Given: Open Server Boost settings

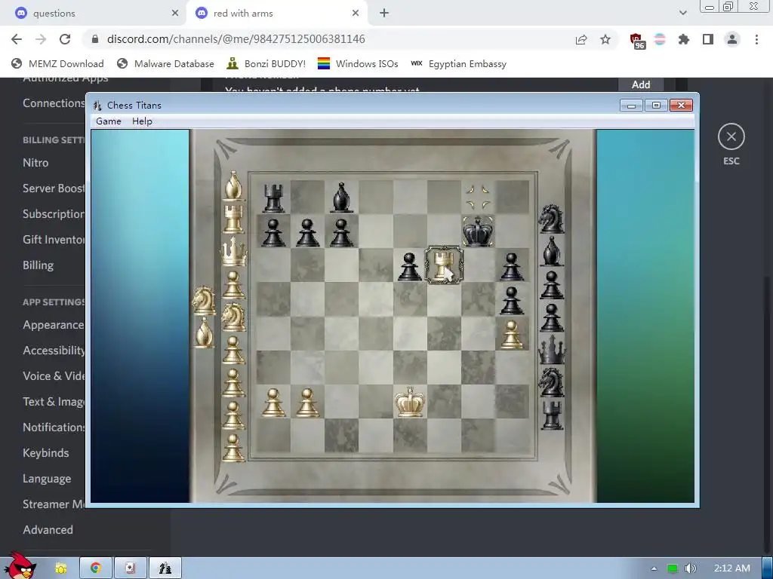Looking at the screenshot, I should [54, 188].
